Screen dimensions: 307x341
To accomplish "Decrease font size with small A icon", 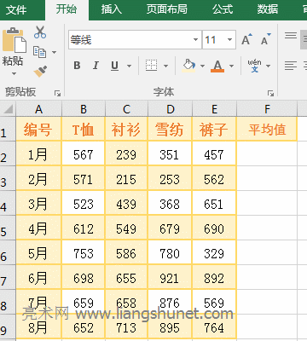I will click(x=266, y=39).
